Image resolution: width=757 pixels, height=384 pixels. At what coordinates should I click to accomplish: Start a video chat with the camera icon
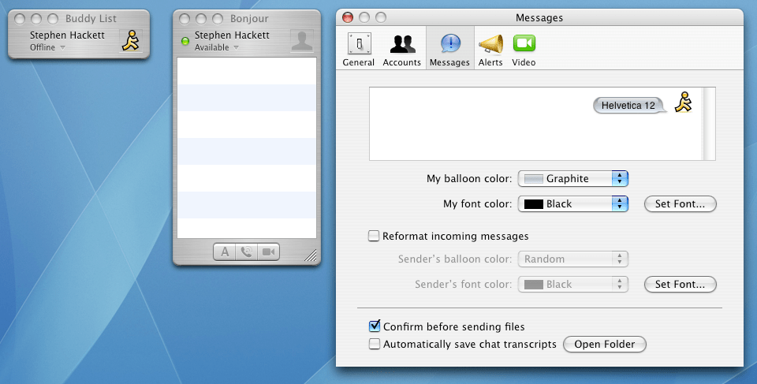(x=268, y=252)
